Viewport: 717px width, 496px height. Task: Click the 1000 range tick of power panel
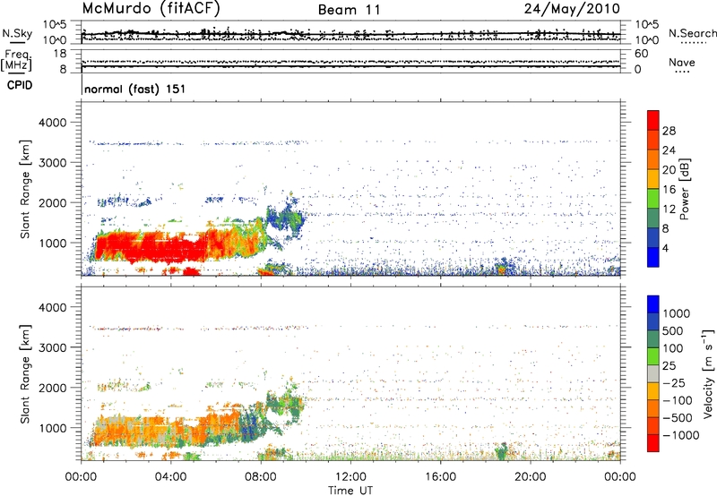pyautogui.click(x=52, y=243)
